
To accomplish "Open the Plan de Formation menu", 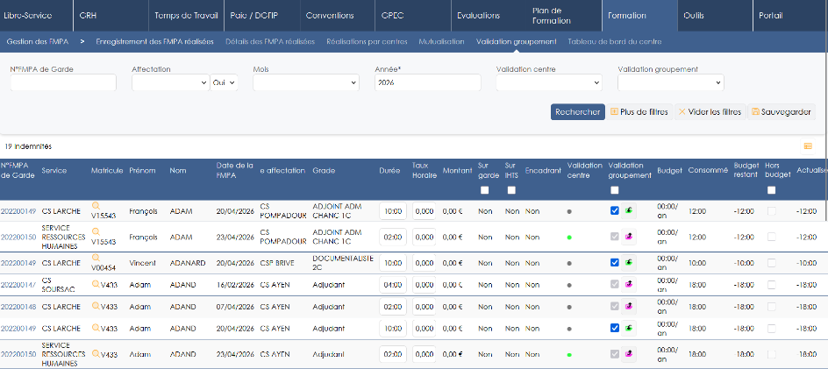I will click(x=552, y=15).
